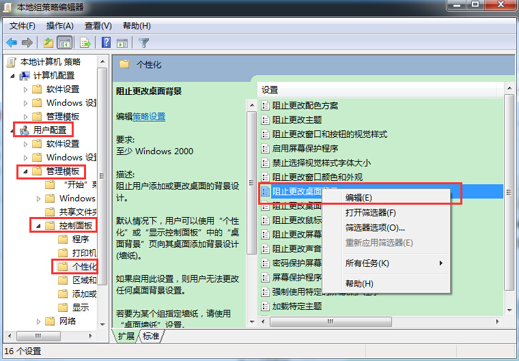This screenshot has height=361, width=519.
Task: Click the Forward arrow toolbar icon
Action: pyautogui.click(x=27, y=42)
